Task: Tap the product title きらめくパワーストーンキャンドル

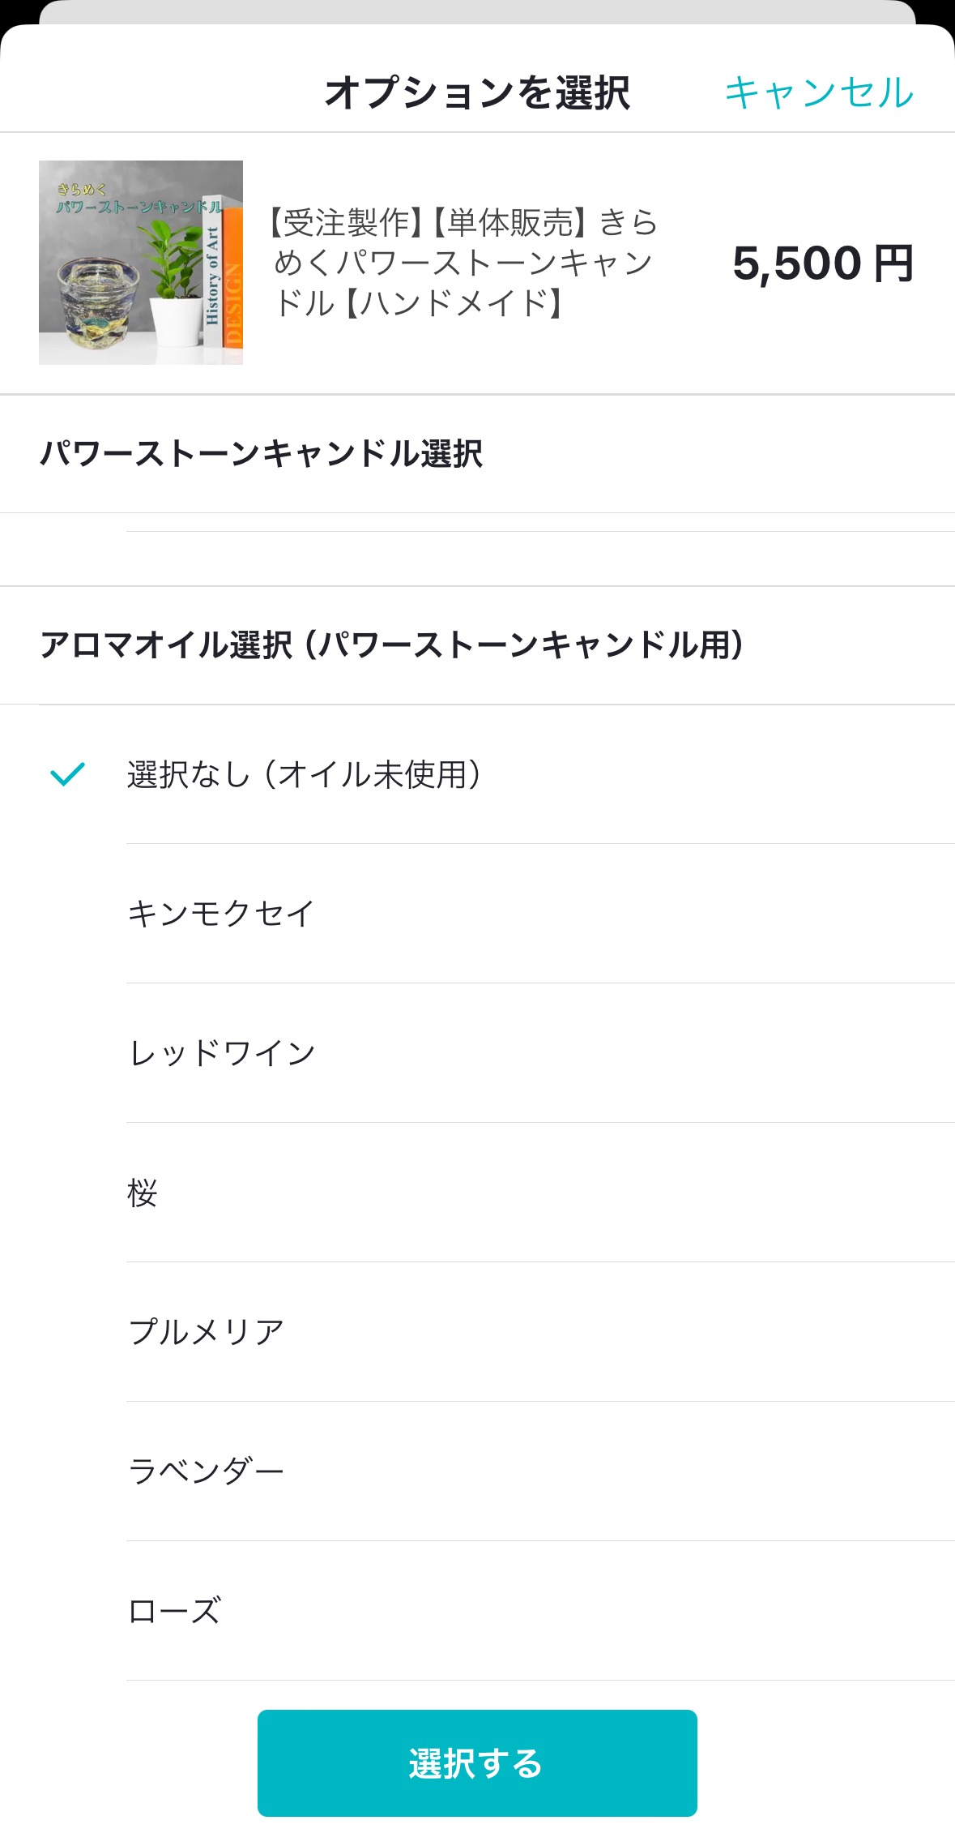Action: click(x=463, y=263)
